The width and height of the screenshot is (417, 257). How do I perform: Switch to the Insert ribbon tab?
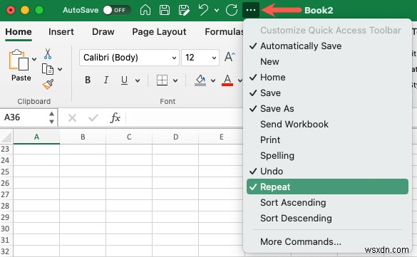(61, 32)
